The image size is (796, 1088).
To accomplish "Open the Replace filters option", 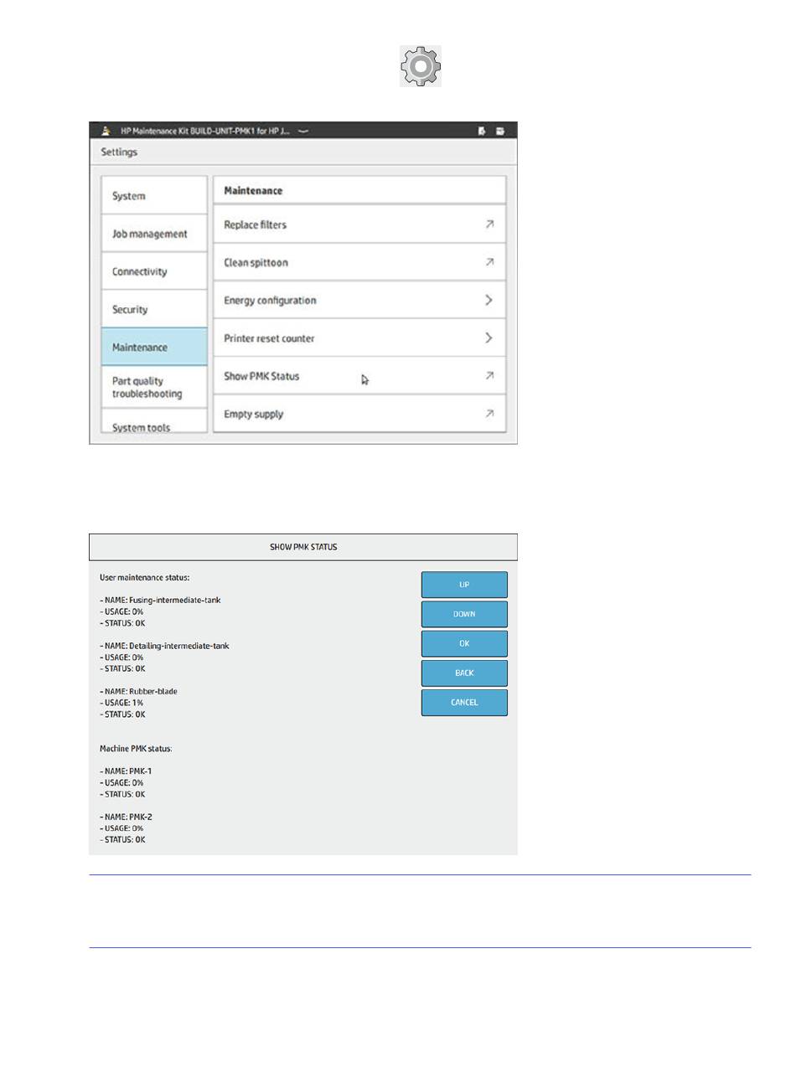I will [359, 224].
